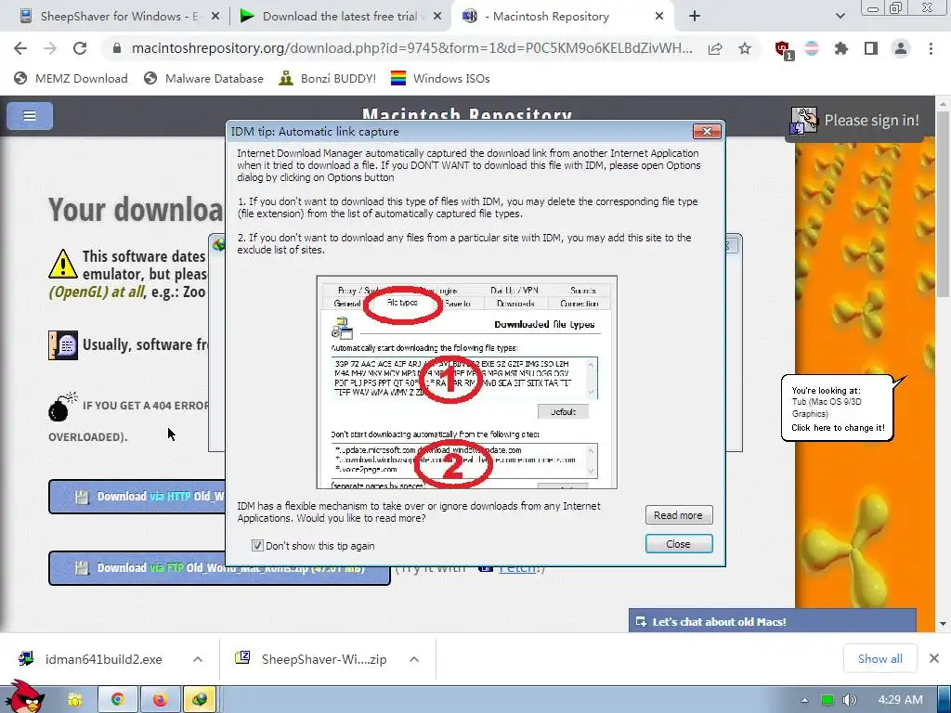Image resolution: width=951 pixels, height=713 pixels.
Task: Tick 'Don't show this tip again' checkbox
Action: tap(257, 545)
